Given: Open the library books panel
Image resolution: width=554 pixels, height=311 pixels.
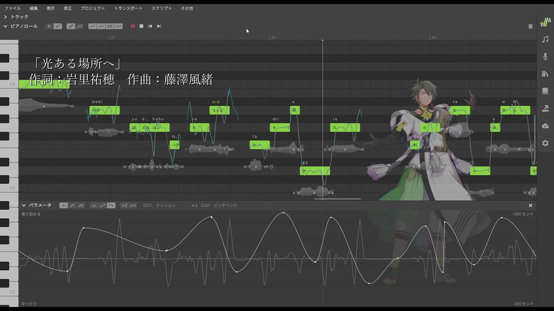Looking at the screenshot, I should [x=545, y=74].
